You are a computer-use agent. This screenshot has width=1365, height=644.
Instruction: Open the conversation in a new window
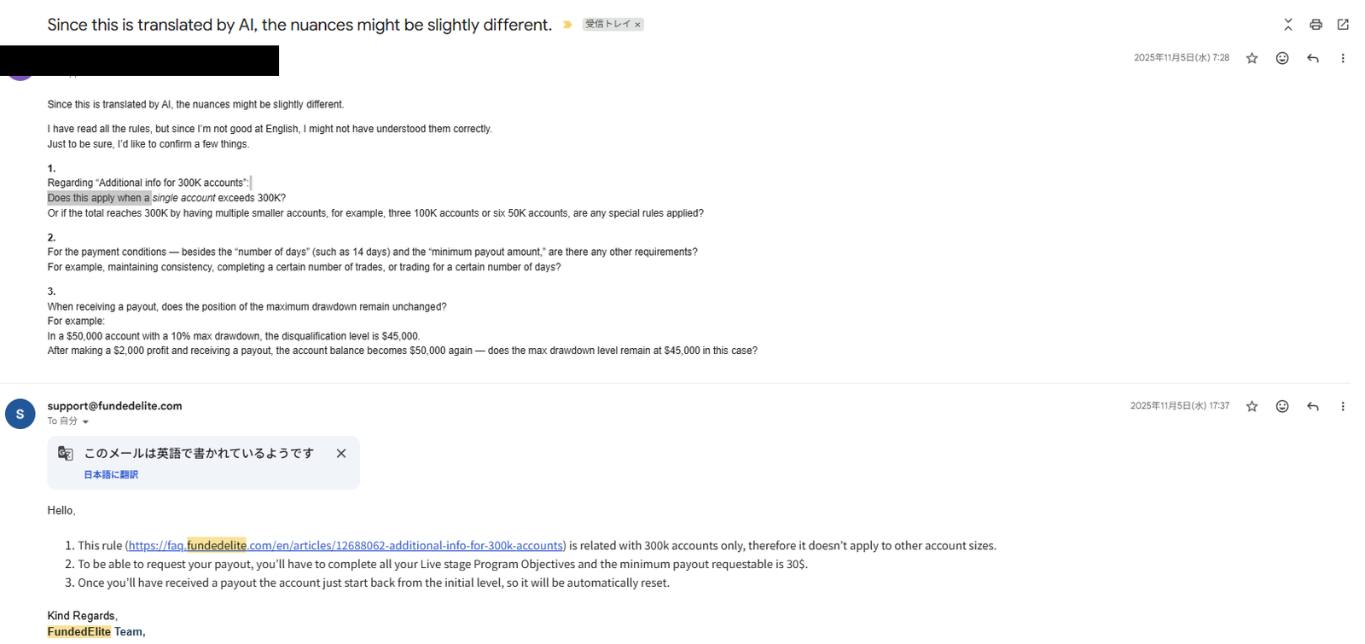click(1343, 25)
